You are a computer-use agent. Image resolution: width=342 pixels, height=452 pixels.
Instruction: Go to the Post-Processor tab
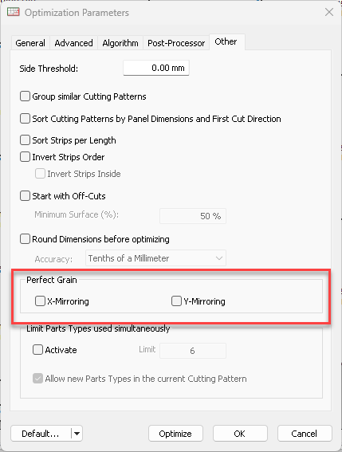point(176,43)
